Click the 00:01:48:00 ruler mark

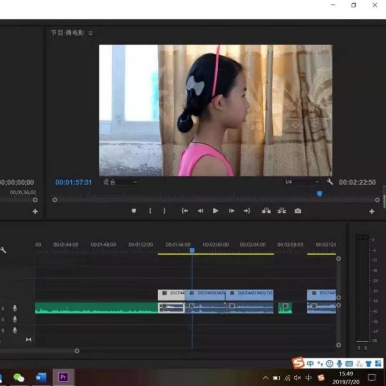pyautogui.click(x=103, y=244)
